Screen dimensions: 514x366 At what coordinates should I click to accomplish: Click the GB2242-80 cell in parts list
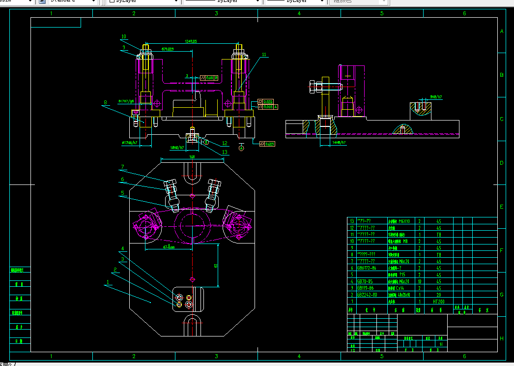pyautogui.click(x=367, y=295)
